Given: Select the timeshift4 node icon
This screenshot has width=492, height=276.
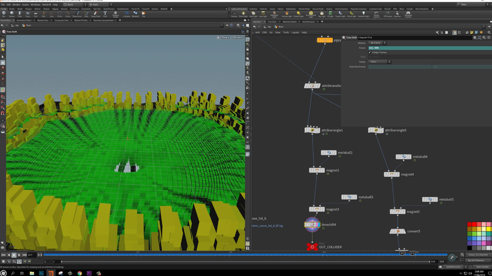Looking at the screenshot, I should coord(312,224).
